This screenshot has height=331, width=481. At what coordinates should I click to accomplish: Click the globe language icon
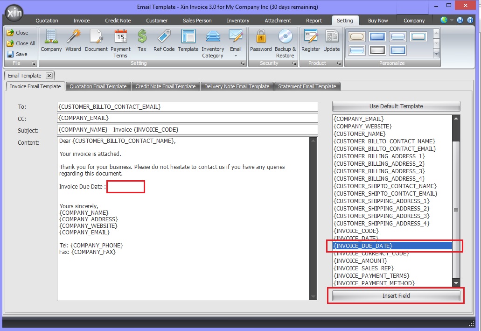[x=444, y=20]
